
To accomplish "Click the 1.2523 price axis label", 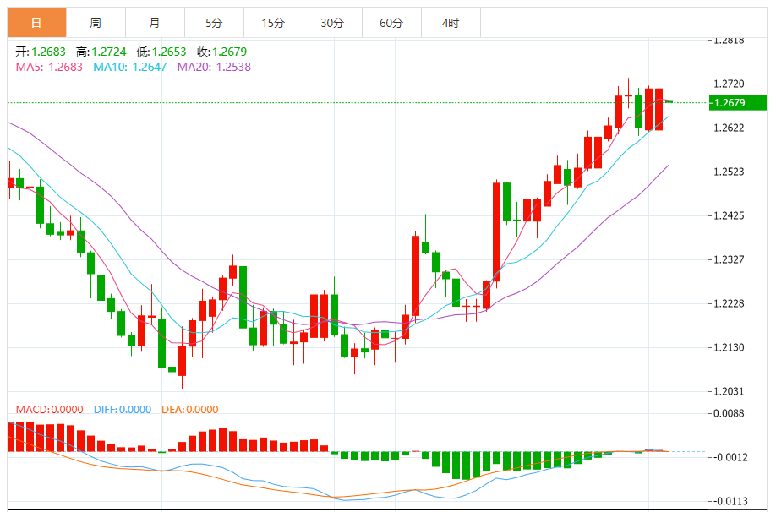I will [x=729, y=172].
